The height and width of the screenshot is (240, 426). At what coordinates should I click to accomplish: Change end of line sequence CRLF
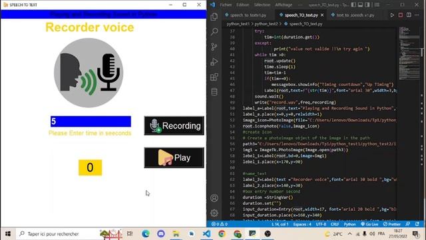(335, 224)
